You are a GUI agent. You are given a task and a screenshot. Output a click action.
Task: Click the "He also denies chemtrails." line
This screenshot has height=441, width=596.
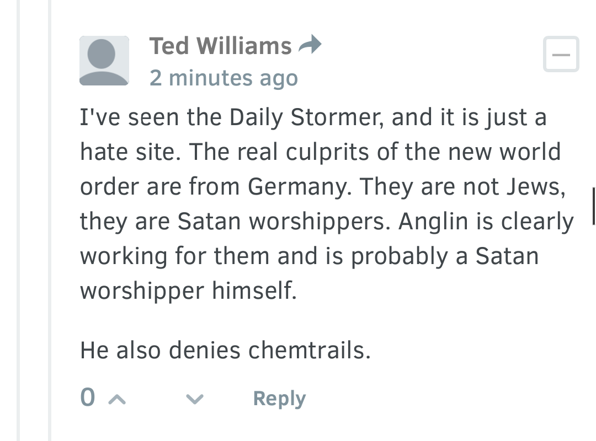click(225, 350)
